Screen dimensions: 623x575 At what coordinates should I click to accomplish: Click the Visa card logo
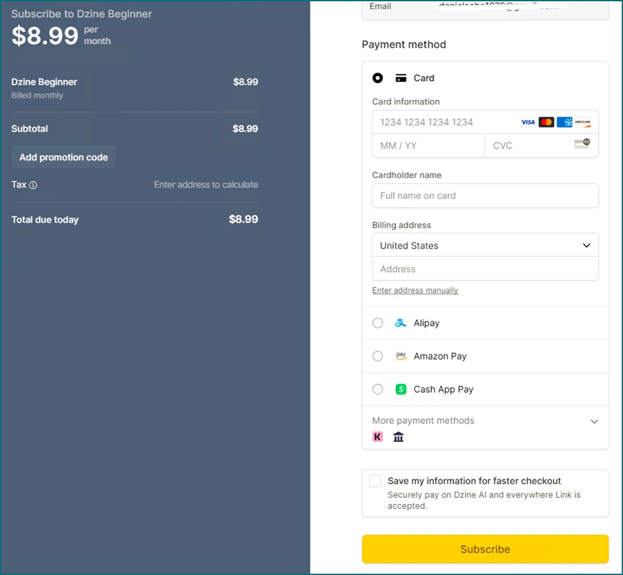pos(527,122)
